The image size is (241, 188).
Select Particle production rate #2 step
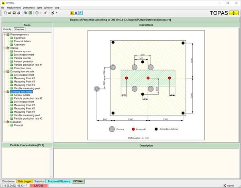(28, 98)
